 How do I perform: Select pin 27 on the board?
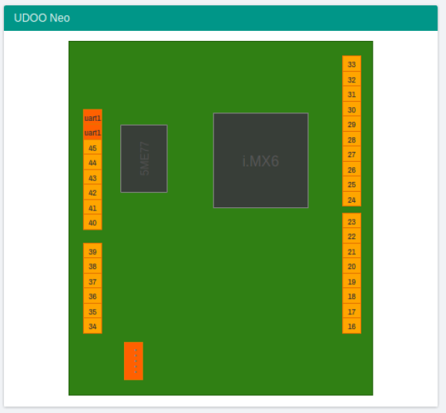tap(351, 154)
